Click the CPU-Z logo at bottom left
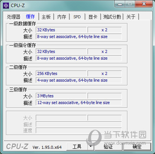155x154 pixels. [x=17, y=147]
